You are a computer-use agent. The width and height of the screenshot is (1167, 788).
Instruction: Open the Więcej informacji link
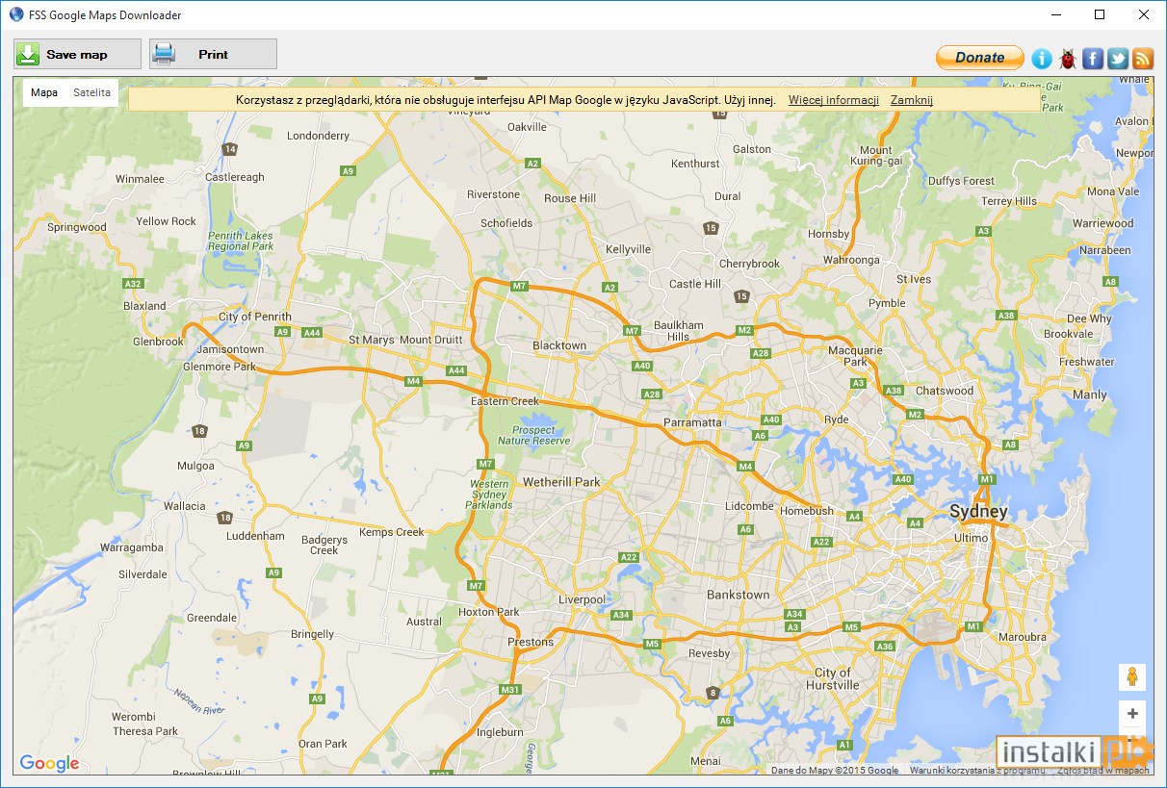(x=834, y=100)
